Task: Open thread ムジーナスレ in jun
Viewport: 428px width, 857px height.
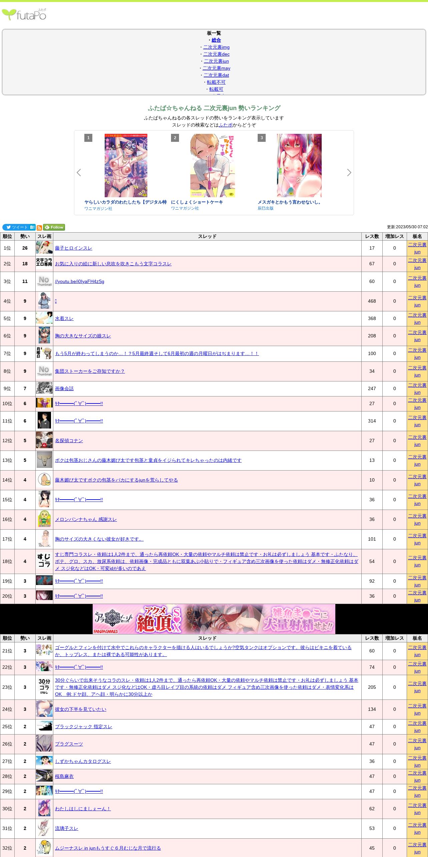Action: click(108, 848)
